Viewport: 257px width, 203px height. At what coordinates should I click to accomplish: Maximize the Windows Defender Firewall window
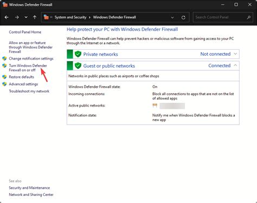coord(236,4)
